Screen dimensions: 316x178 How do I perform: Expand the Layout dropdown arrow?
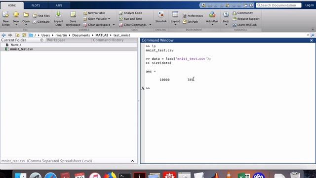175,25
